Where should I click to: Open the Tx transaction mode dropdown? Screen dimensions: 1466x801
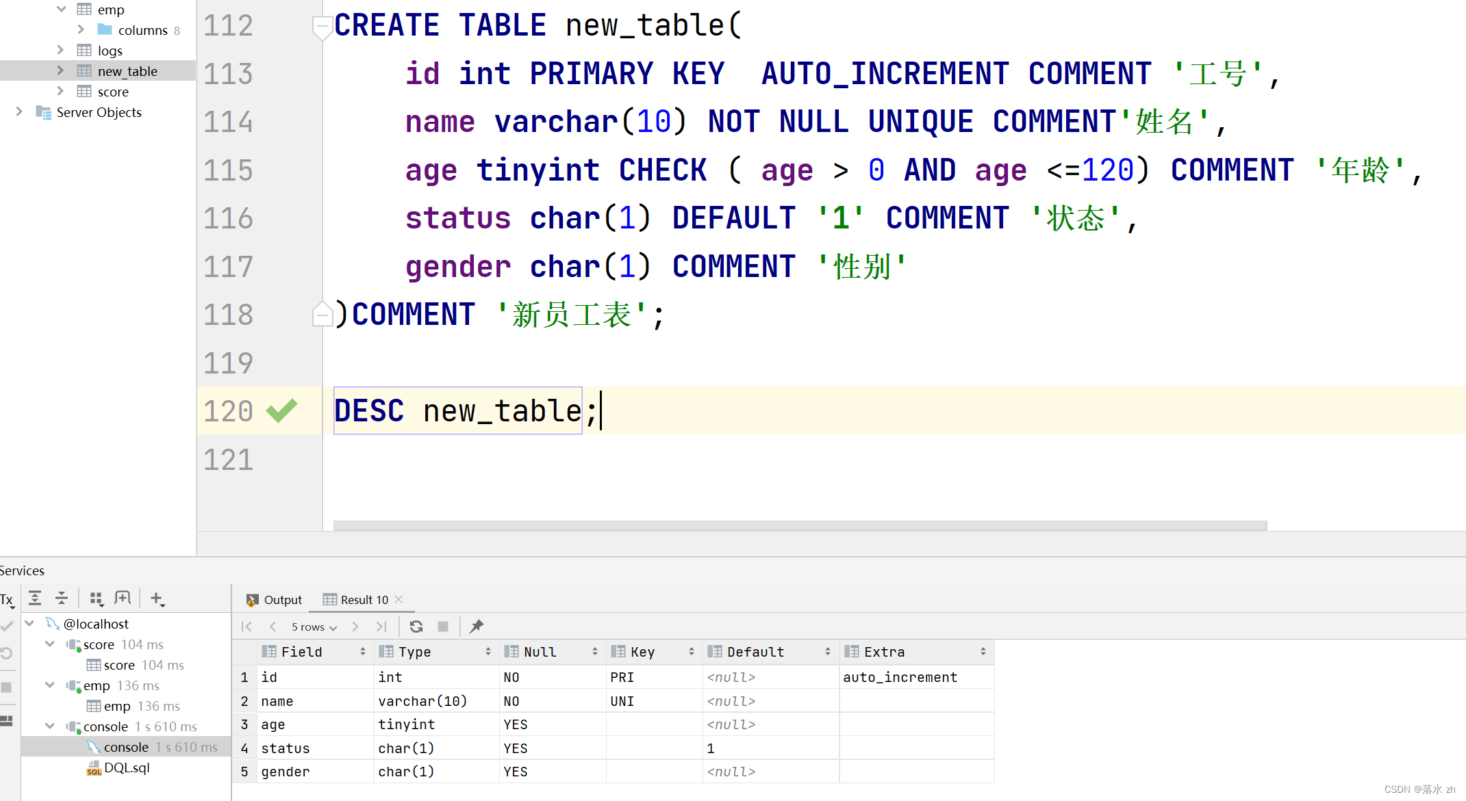8,600
